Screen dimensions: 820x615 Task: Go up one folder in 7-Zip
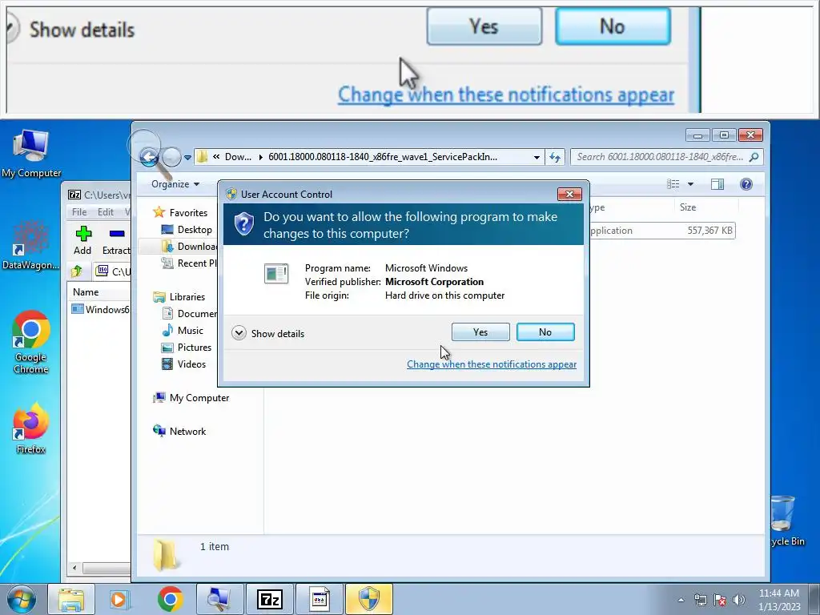pos(77,271)
